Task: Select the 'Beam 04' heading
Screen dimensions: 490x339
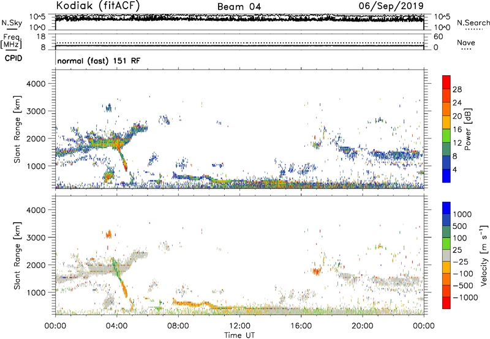Action: point(239,7)
